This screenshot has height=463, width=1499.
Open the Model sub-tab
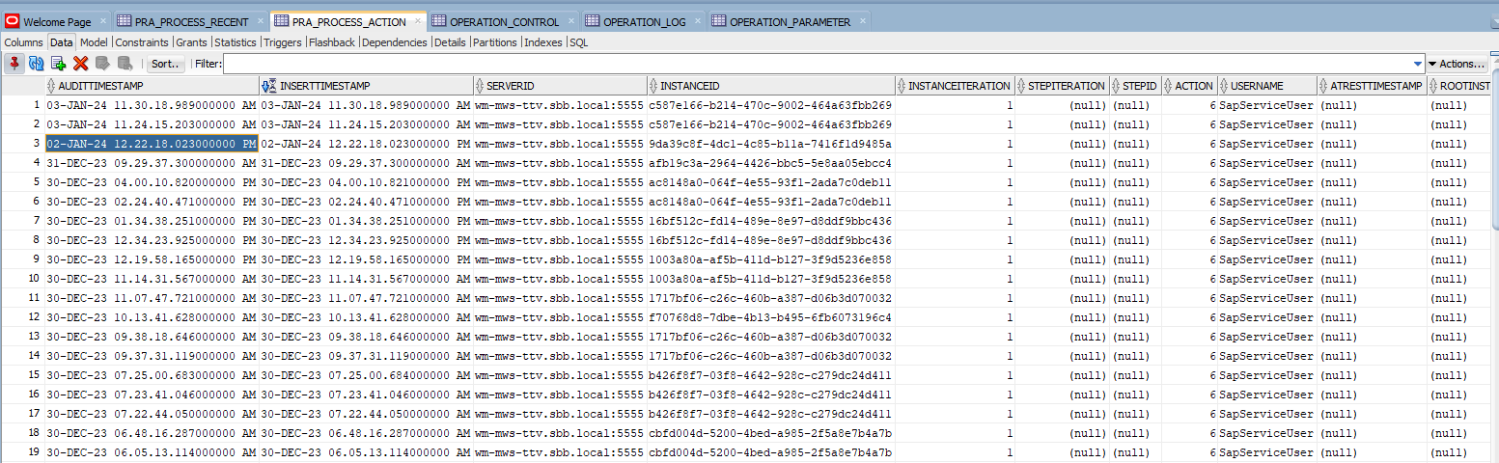tap(94, 42)
